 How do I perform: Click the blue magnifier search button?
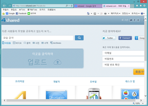click(x=79, y=38)
